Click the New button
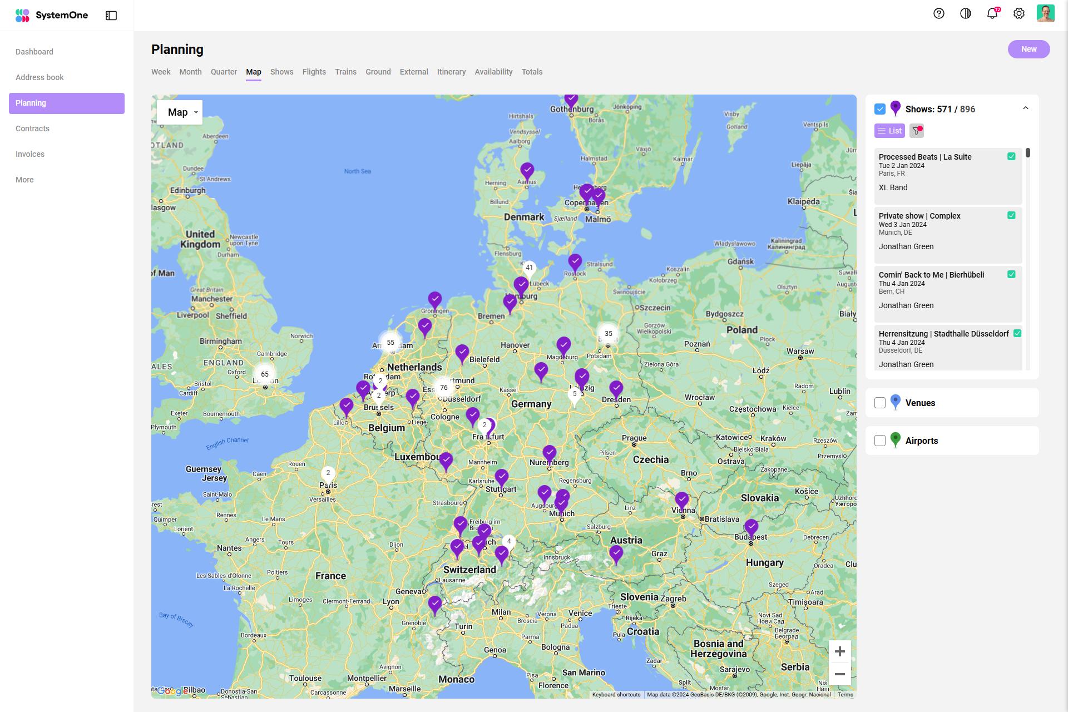 coord(1029,49)
